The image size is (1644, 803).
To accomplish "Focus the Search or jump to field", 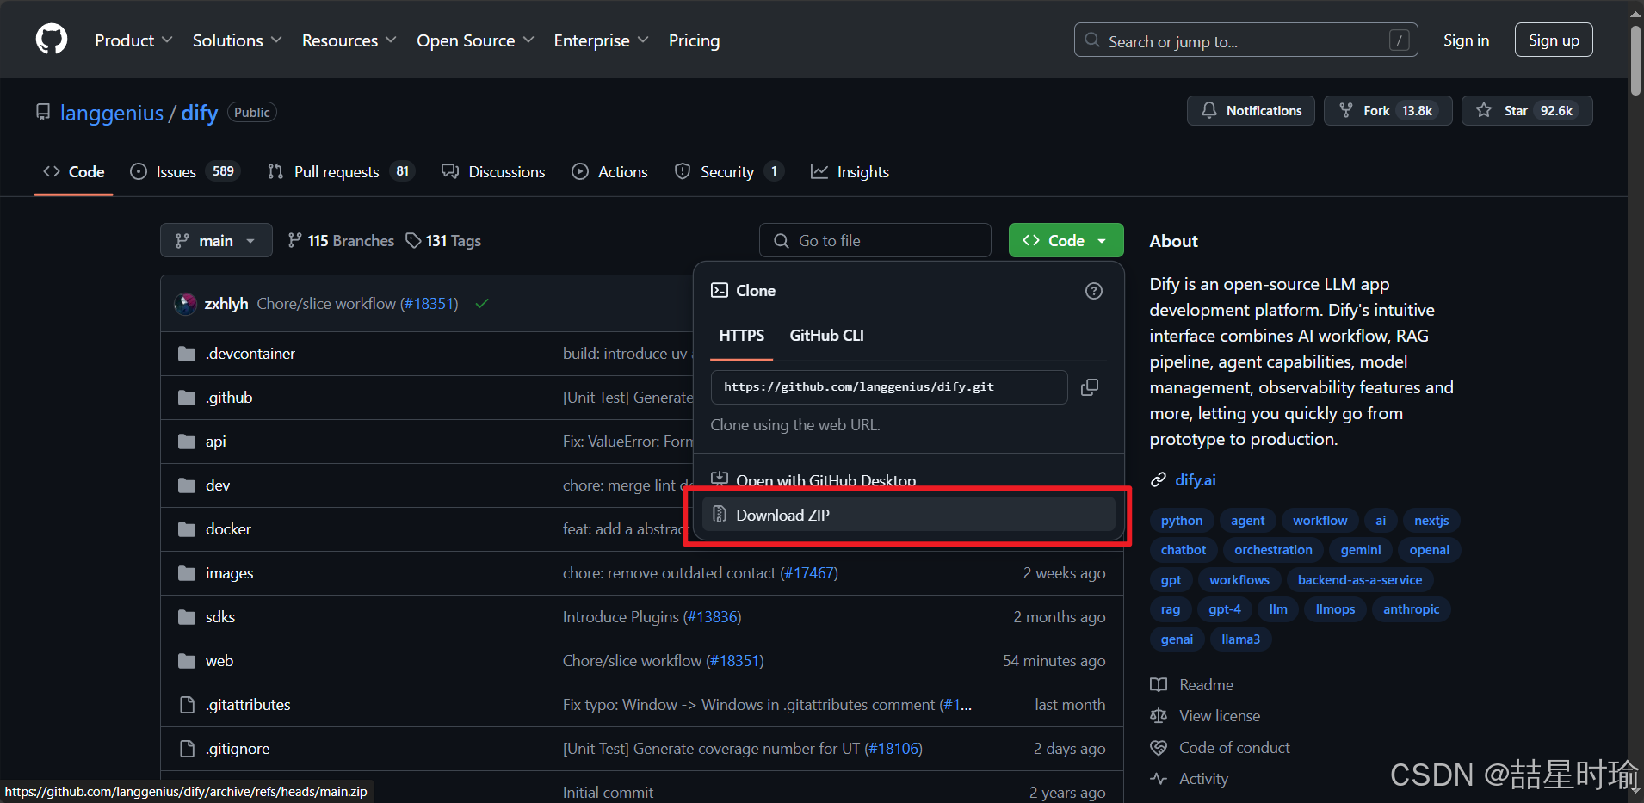I will (x=1245, y=40).
